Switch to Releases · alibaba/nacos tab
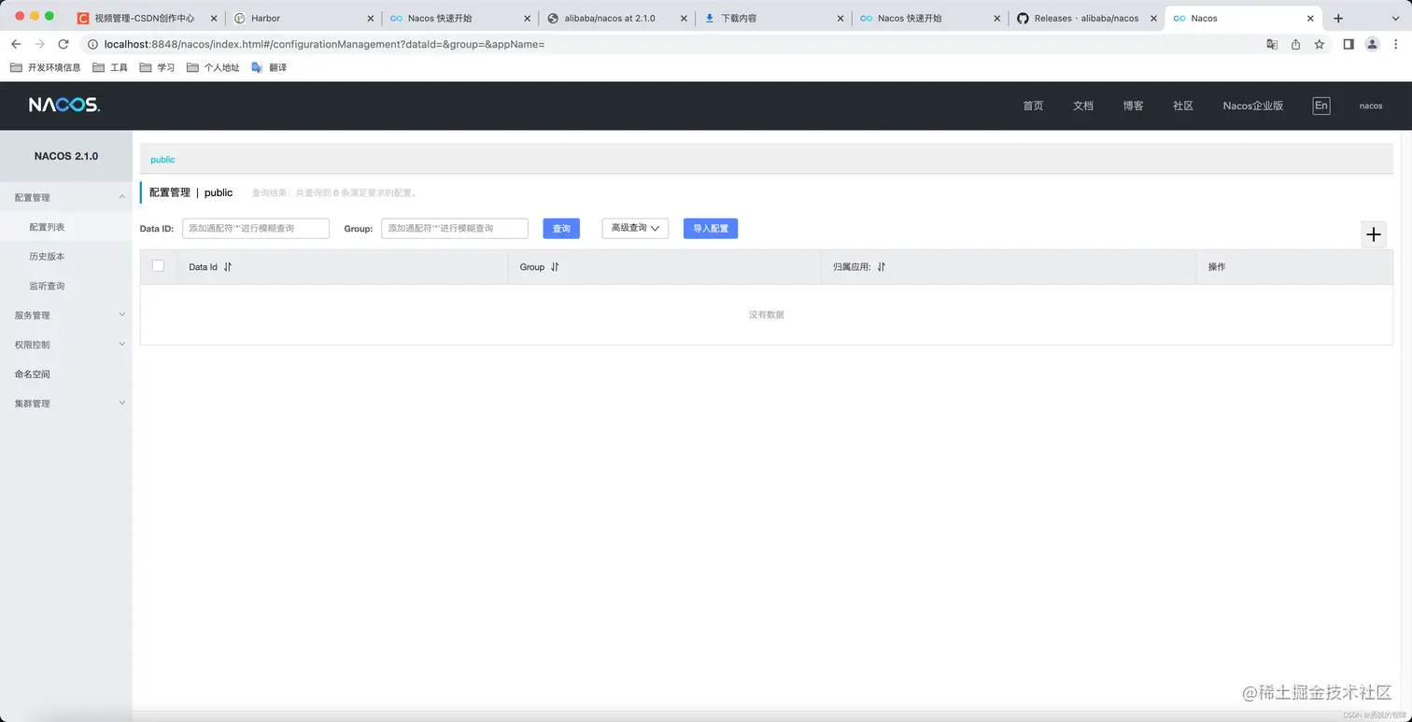The height and width of the screenshot is (722, 1412). tap(1086, 18)
